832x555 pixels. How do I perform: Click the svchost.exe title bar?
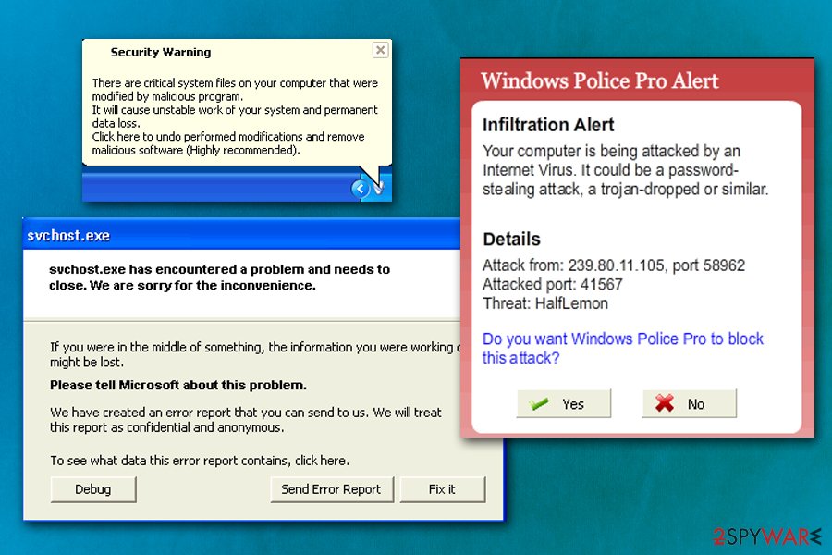pos(241,235)
